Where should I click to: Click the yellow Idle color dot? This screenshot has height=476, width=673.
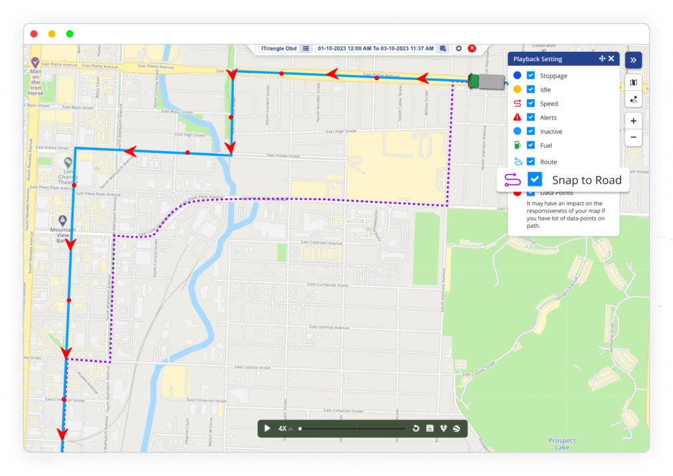point(517,89)
